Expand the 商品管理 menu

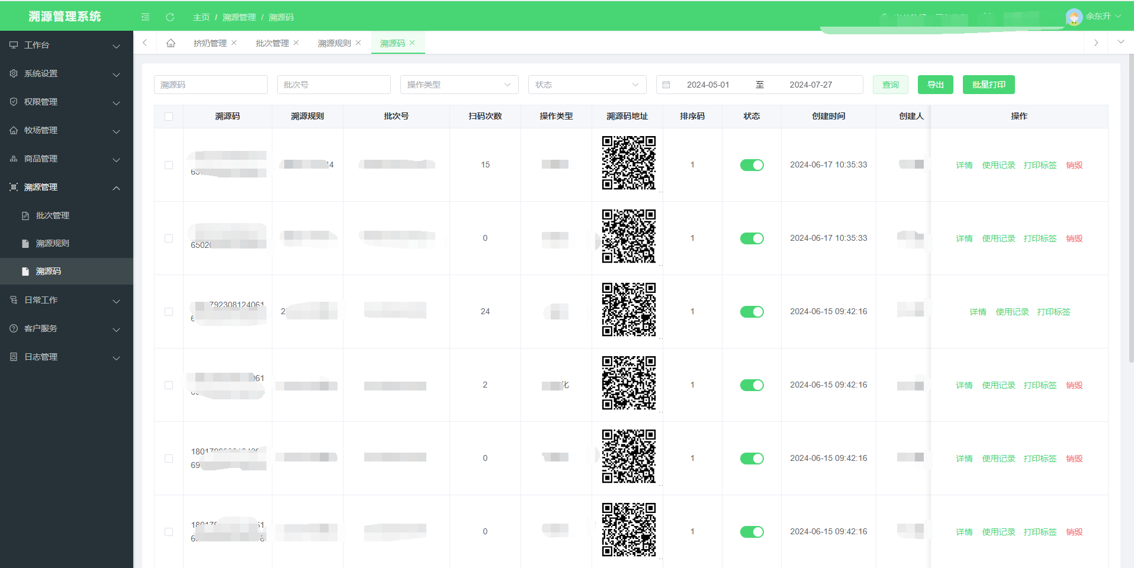(x=116, y=160)
